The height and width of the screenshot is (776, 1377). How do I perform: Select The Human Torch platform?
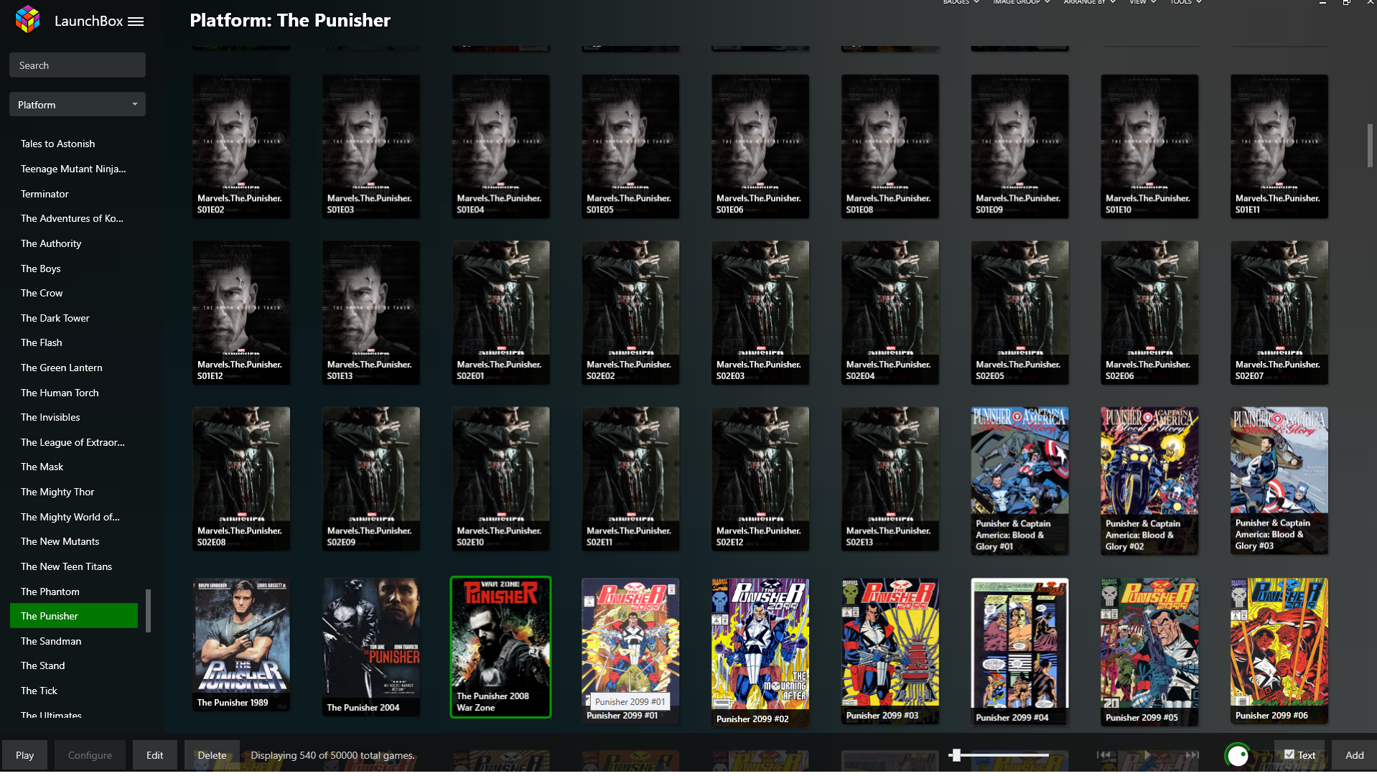(x=74, y=393)
